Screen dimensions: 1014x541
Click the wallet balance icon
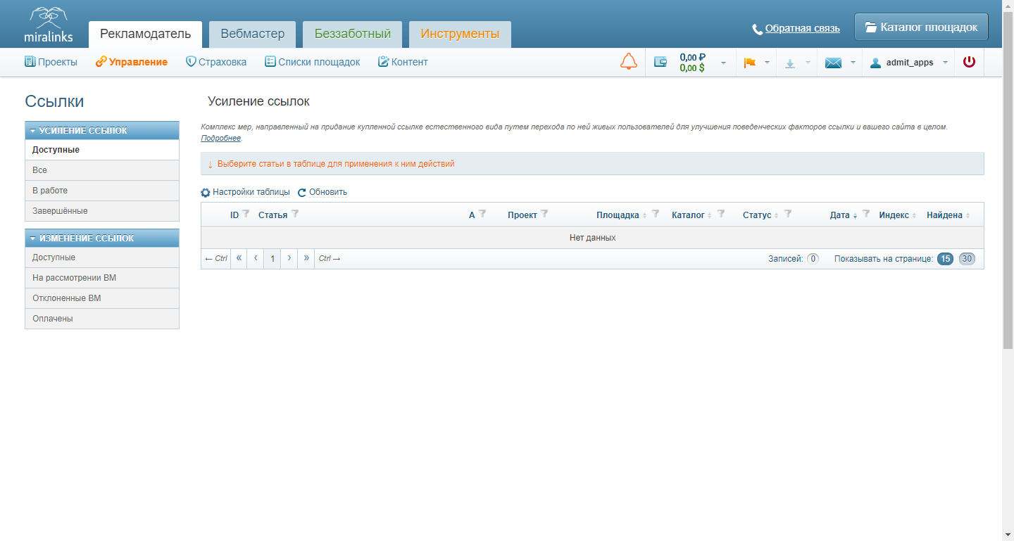click(x=661, y=62)
